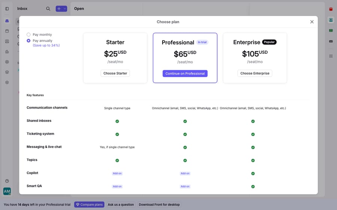
Task: Click Messaging & live chat label
Action: (x=44, y=147)
